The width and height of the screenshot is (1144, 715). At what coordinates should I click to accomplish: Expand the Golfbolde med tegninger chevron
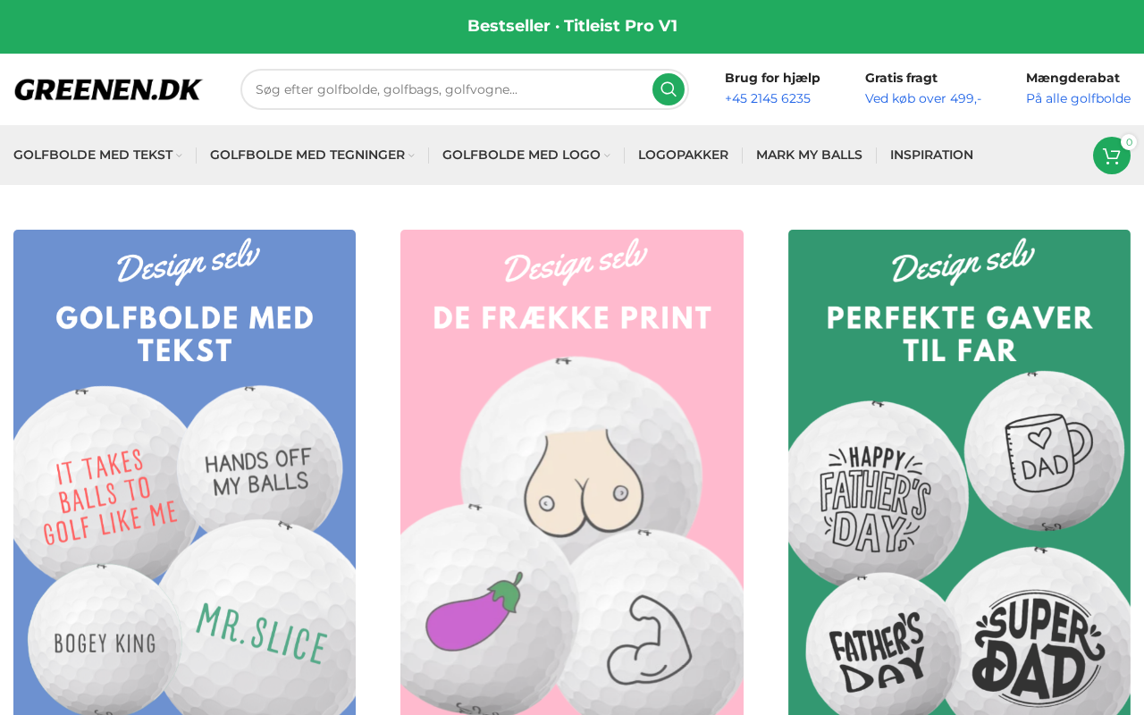click(x=411, y=156)
